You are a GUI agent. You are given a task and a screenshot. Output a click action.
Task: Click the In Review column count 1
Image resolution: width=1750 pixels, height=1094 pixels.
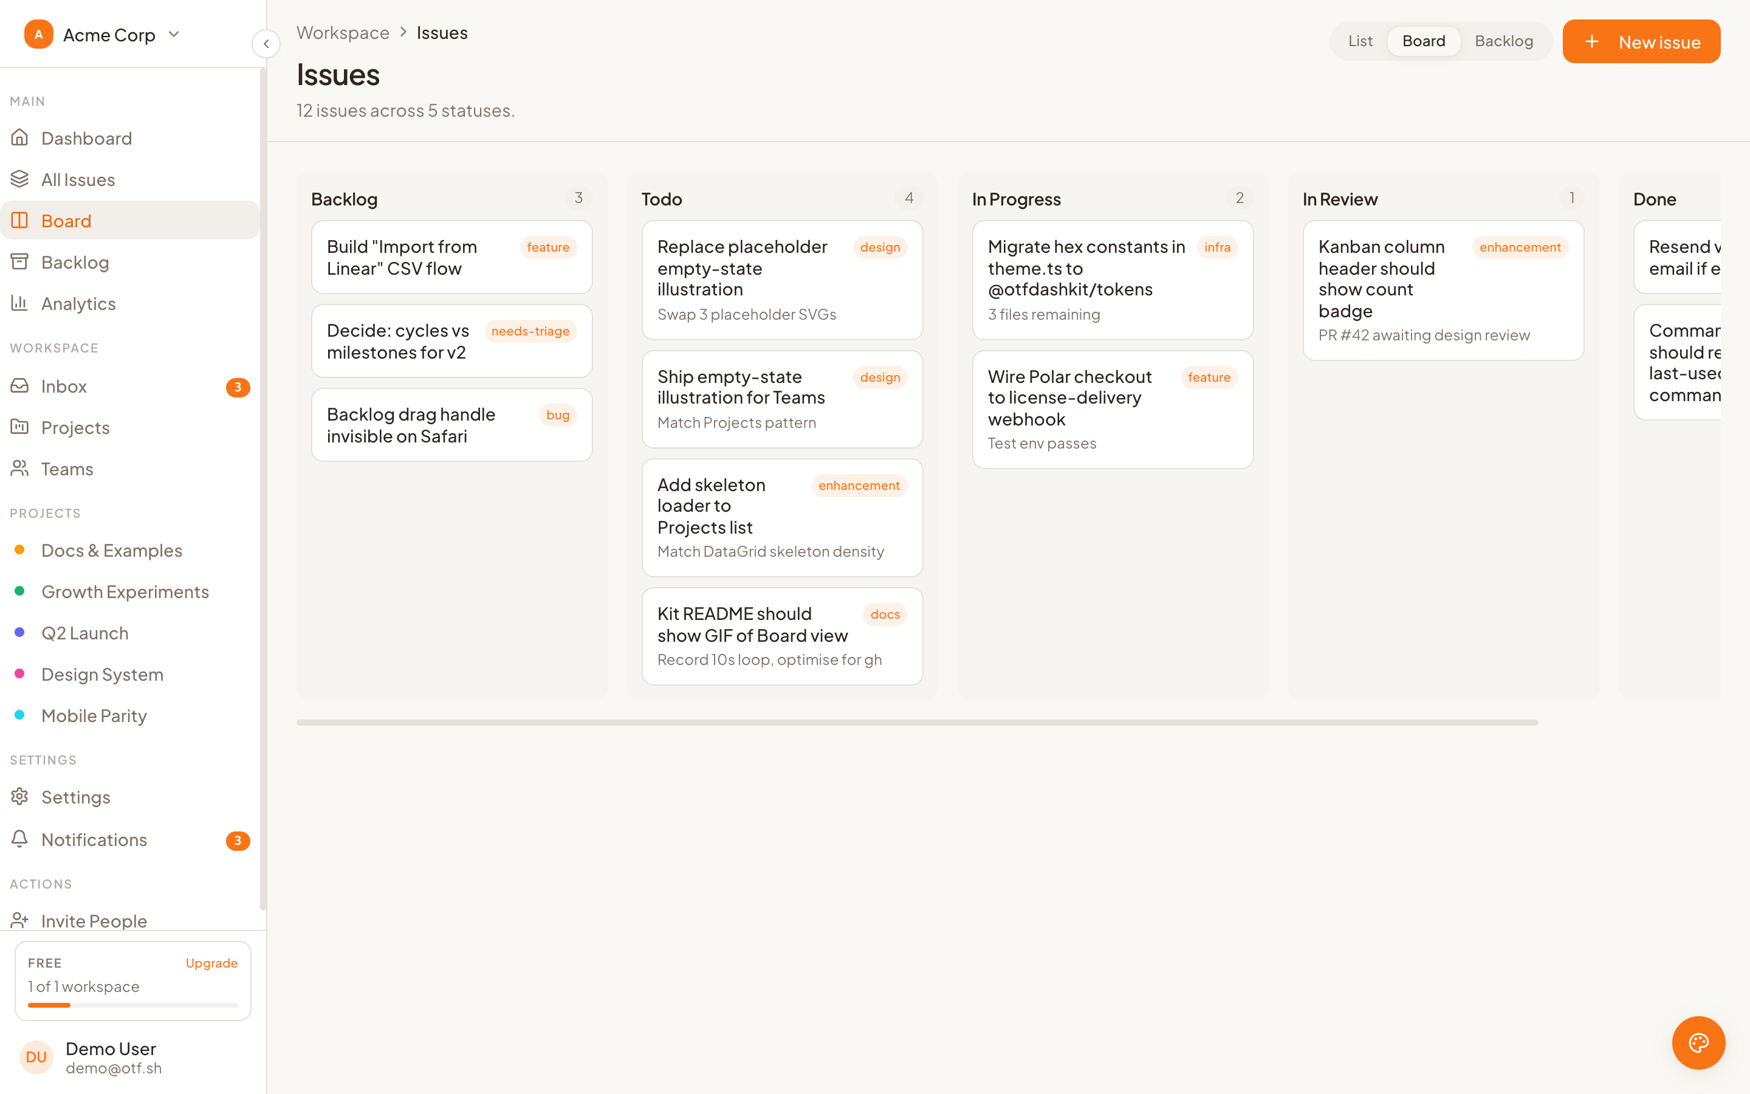1571,198
